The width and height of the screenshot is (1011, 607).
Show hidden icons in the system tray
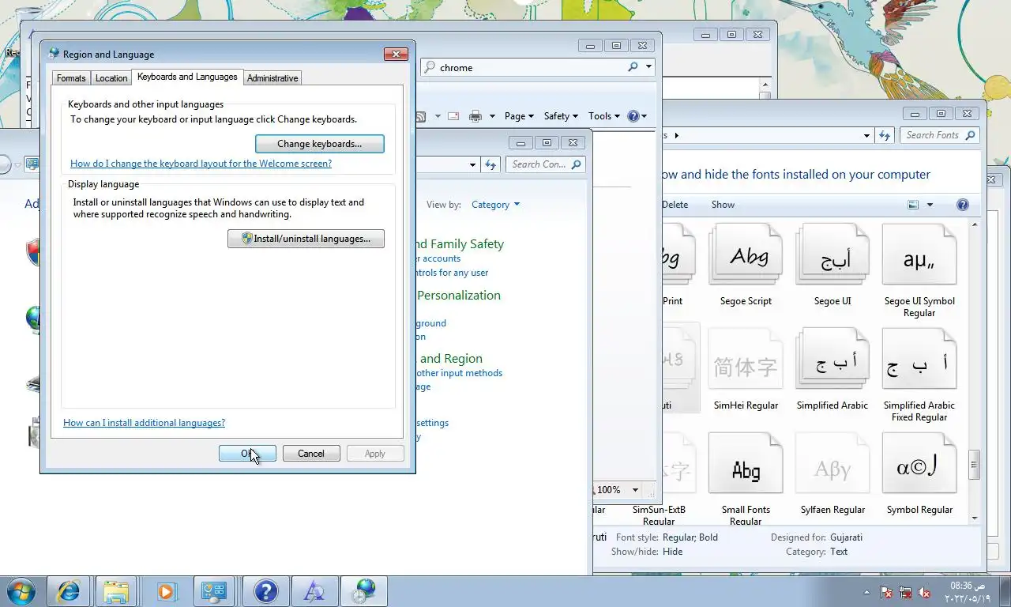point(867,592)
